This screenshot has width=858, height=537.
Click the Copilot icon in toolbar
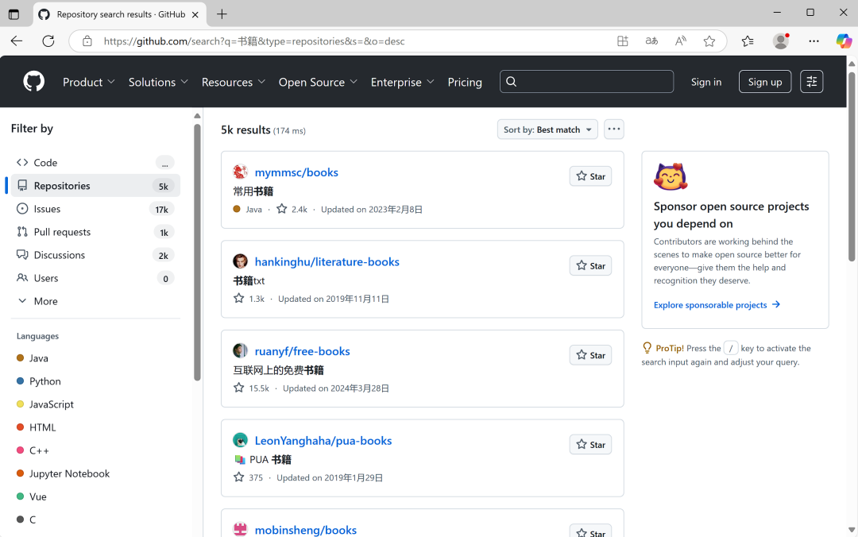coord(843,41)
